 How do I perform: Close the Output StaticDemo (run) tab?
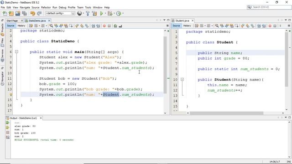(x=41, y=118)
